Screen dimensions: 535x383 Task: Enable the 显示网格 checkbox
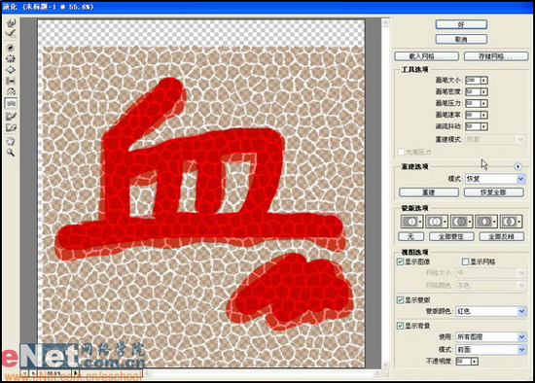coord(465,261)
